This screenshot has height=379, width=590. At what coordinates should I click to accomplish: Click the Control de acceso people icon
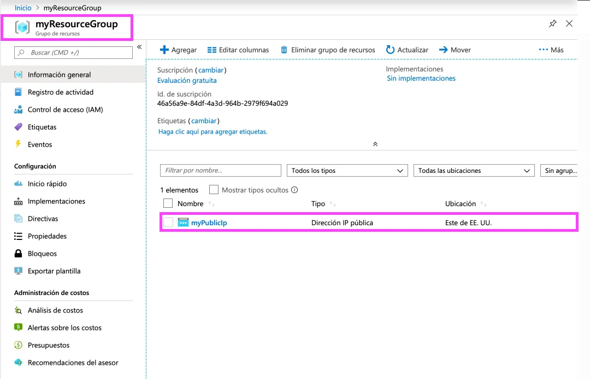pos(18,110)
